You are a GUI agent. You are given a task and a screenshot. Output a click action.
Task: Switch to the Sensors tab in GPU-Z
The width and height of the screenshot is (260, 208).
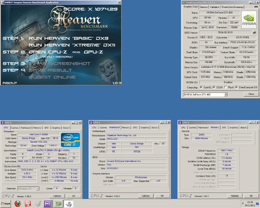pos(204,7)
